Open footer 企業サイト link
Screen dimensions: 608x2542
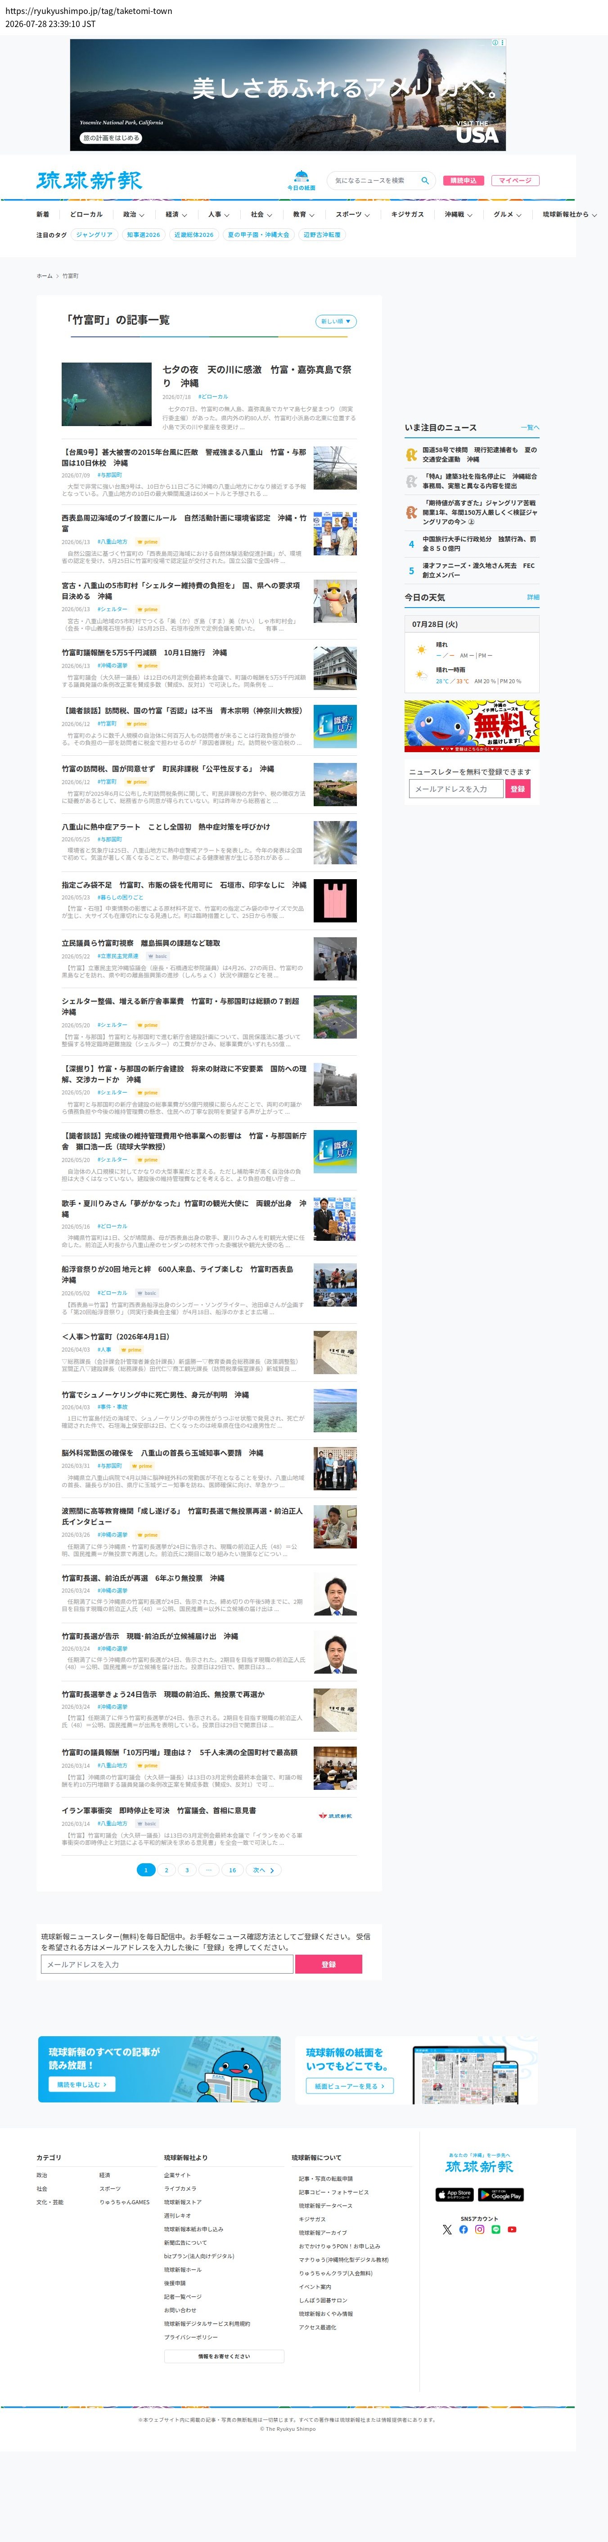click(x=177, y=2175)
